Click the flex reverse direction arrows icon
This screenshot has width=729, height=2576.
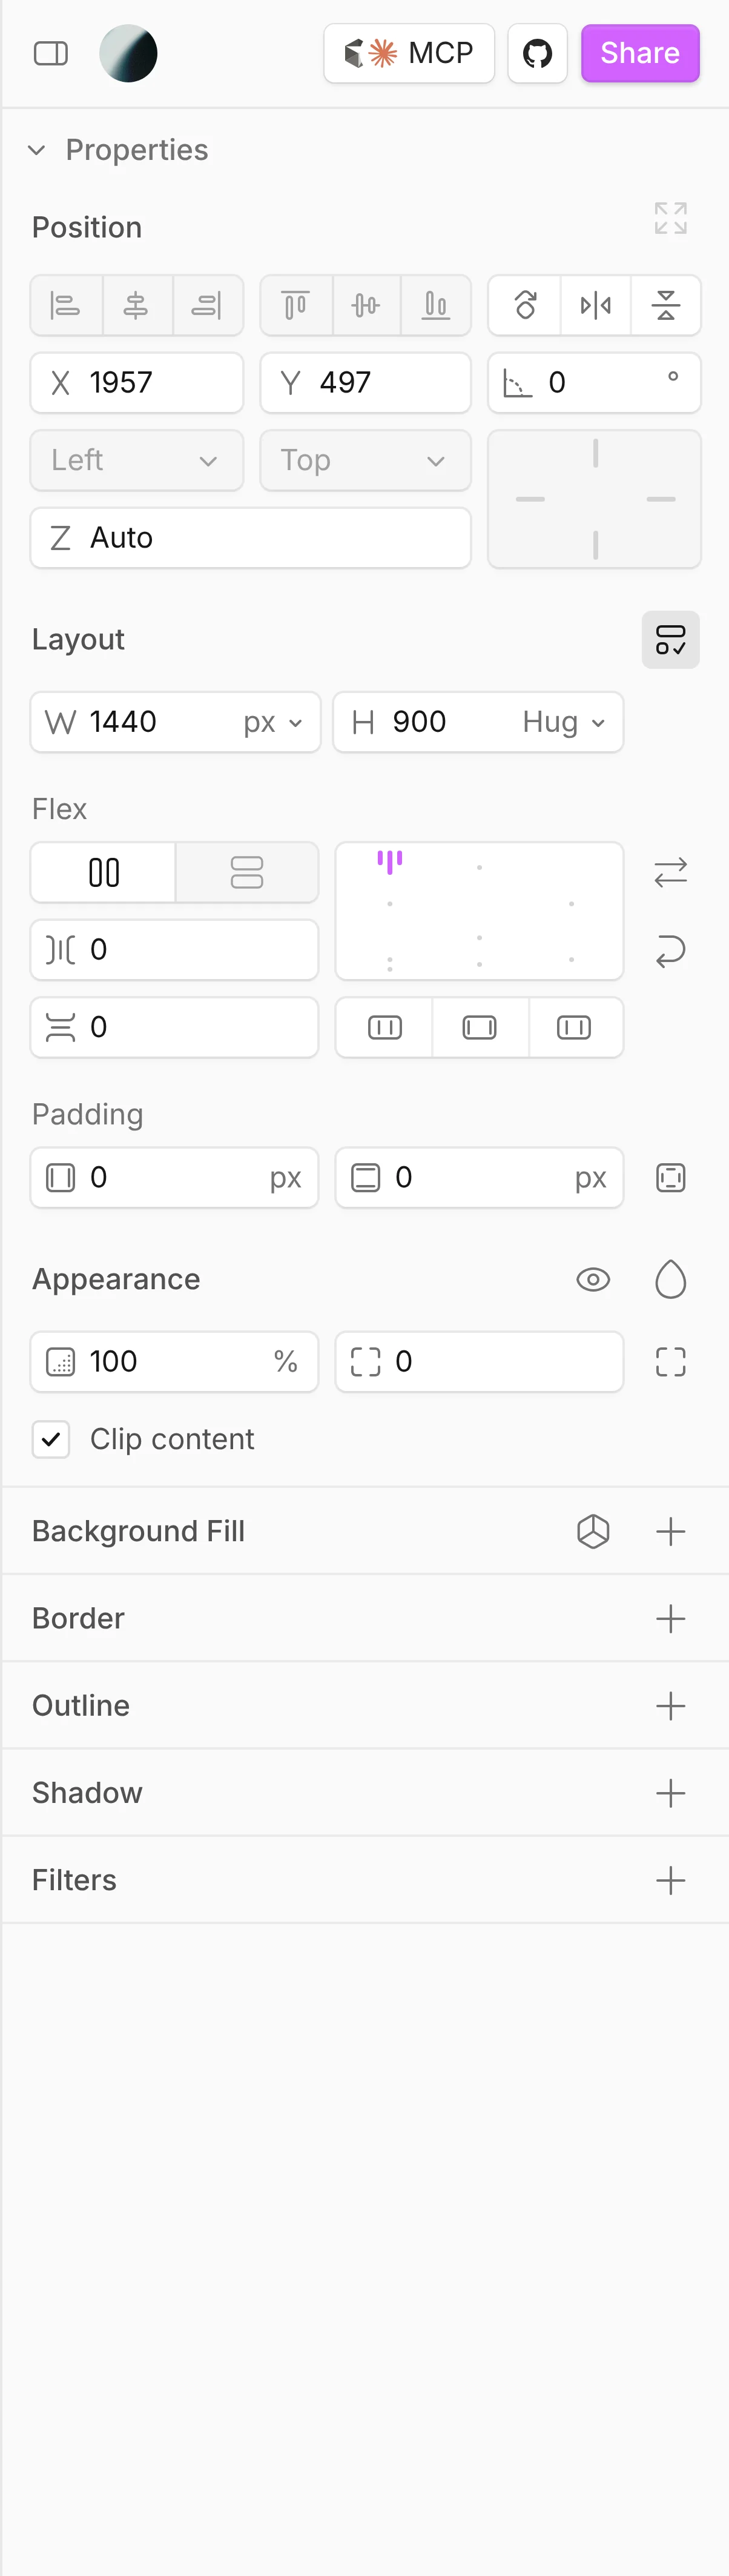tap(670, 872)
